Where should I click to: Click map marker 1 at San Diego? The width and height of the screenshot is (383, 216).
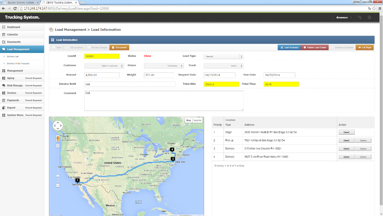77,180
